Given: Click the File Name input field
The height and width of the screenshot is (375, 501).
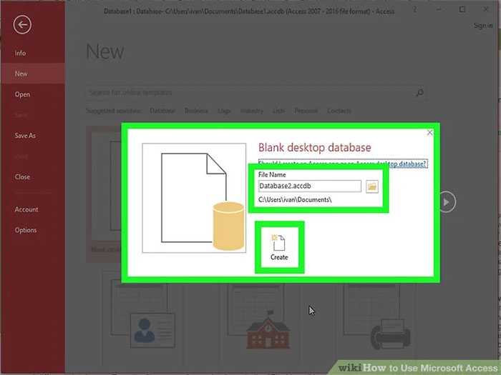Looking at the screenshot, I should click(x=310, y=186).
